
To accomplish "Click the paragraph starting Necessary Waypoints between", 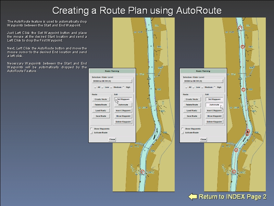I will (47, 67).
